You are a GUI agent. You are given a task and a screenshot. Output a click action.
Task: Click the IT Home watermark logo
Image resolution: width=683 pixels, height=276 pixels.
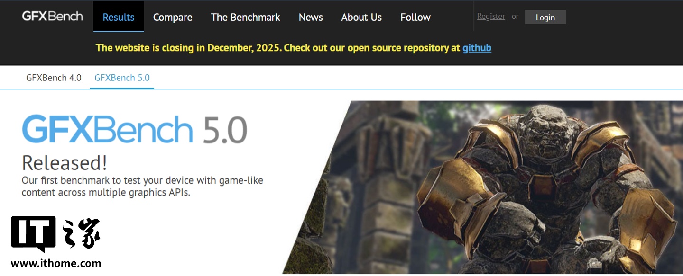click(x=55, y=233)
